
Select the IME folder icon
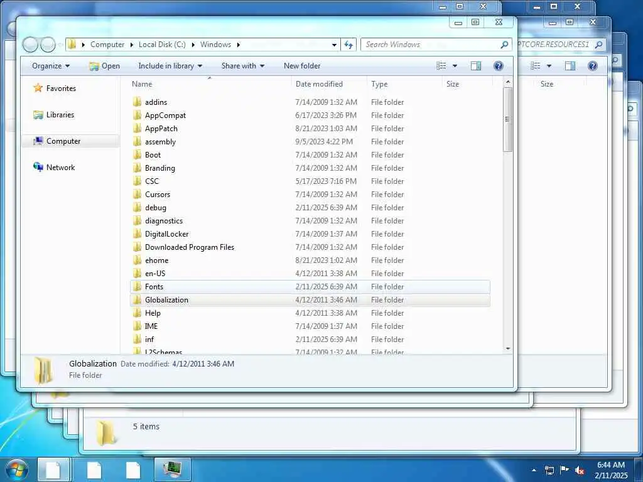138,326
